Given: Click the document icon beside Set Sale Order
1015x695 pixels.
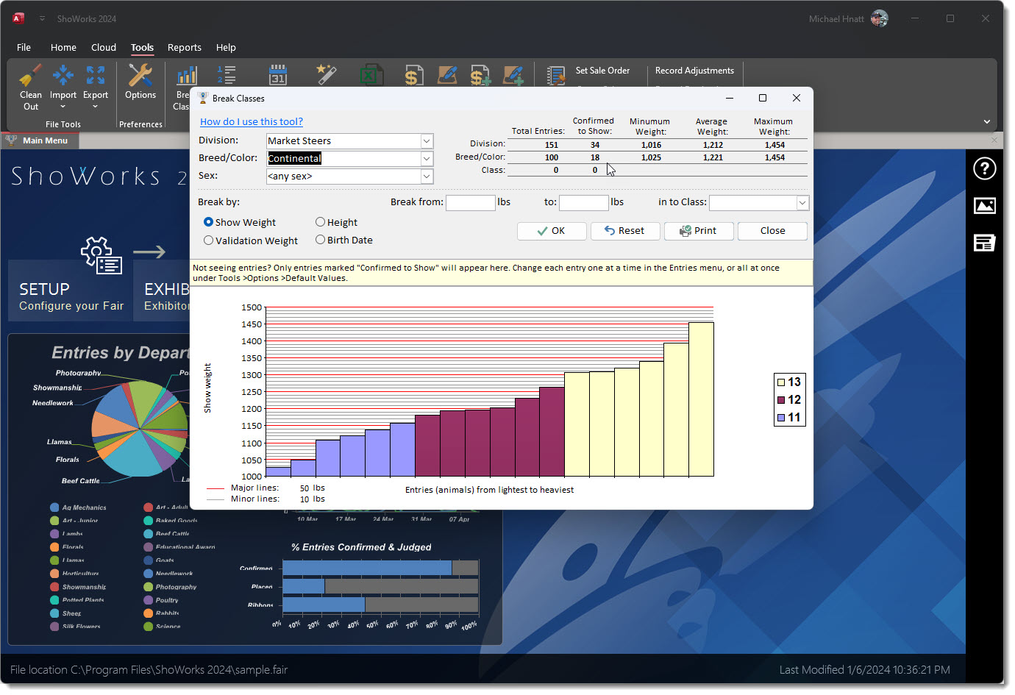Looking at the screenshot, I should [x=556, y=75].
